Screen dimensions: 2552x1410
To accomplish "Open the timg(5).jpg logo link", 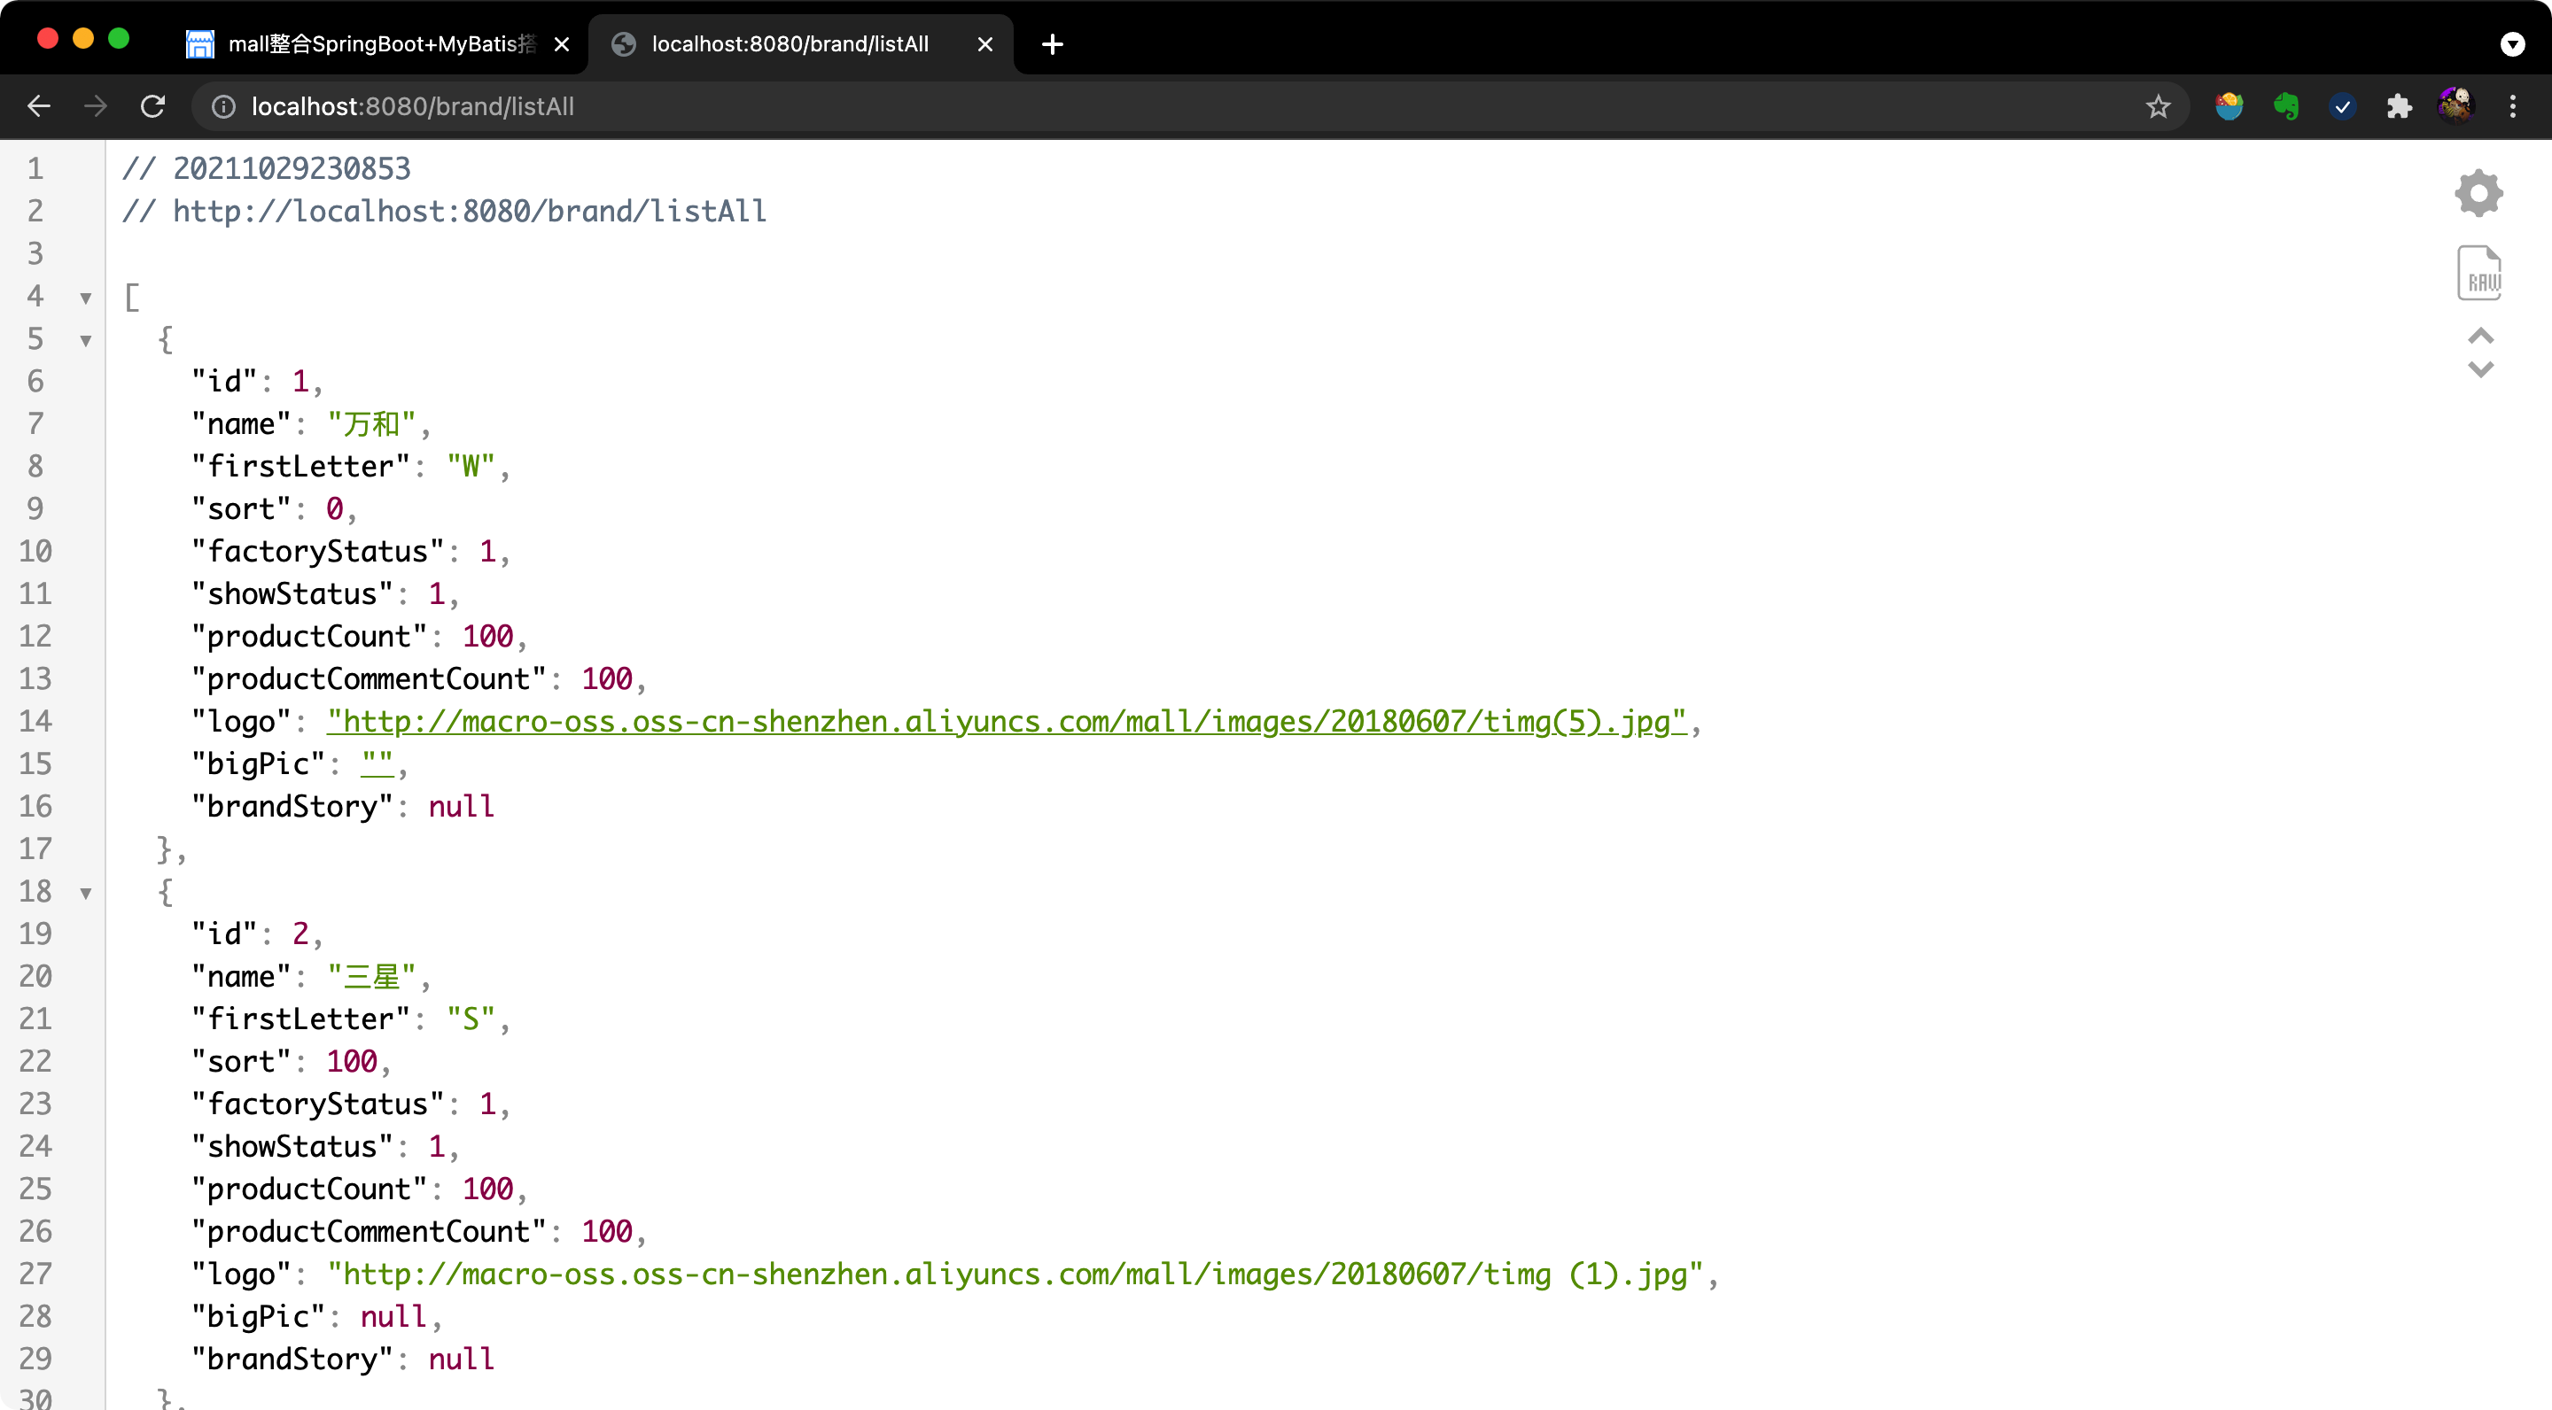I will 1006,722.
